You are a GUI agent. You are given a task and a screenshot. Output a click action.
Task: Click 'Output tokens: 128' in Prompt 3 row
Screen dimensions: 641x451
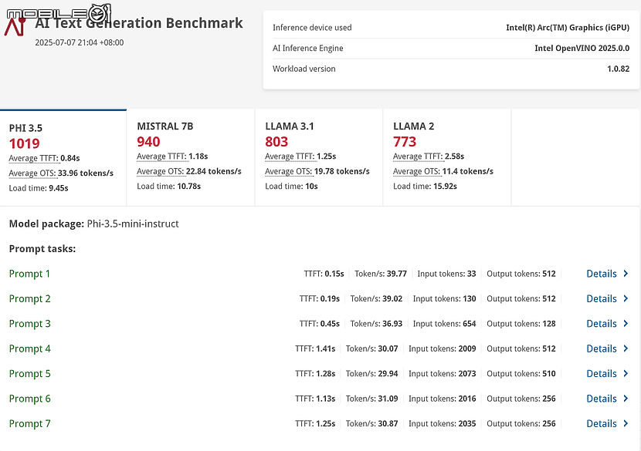click(521, 324)
